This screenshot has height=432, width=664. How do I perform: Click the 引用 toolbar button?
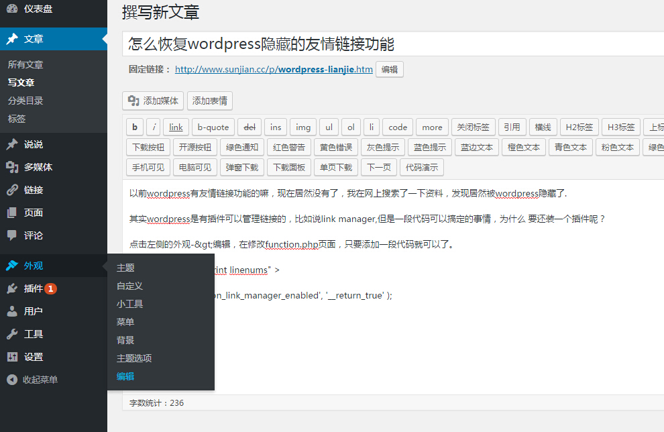click(x=512, y=127)
